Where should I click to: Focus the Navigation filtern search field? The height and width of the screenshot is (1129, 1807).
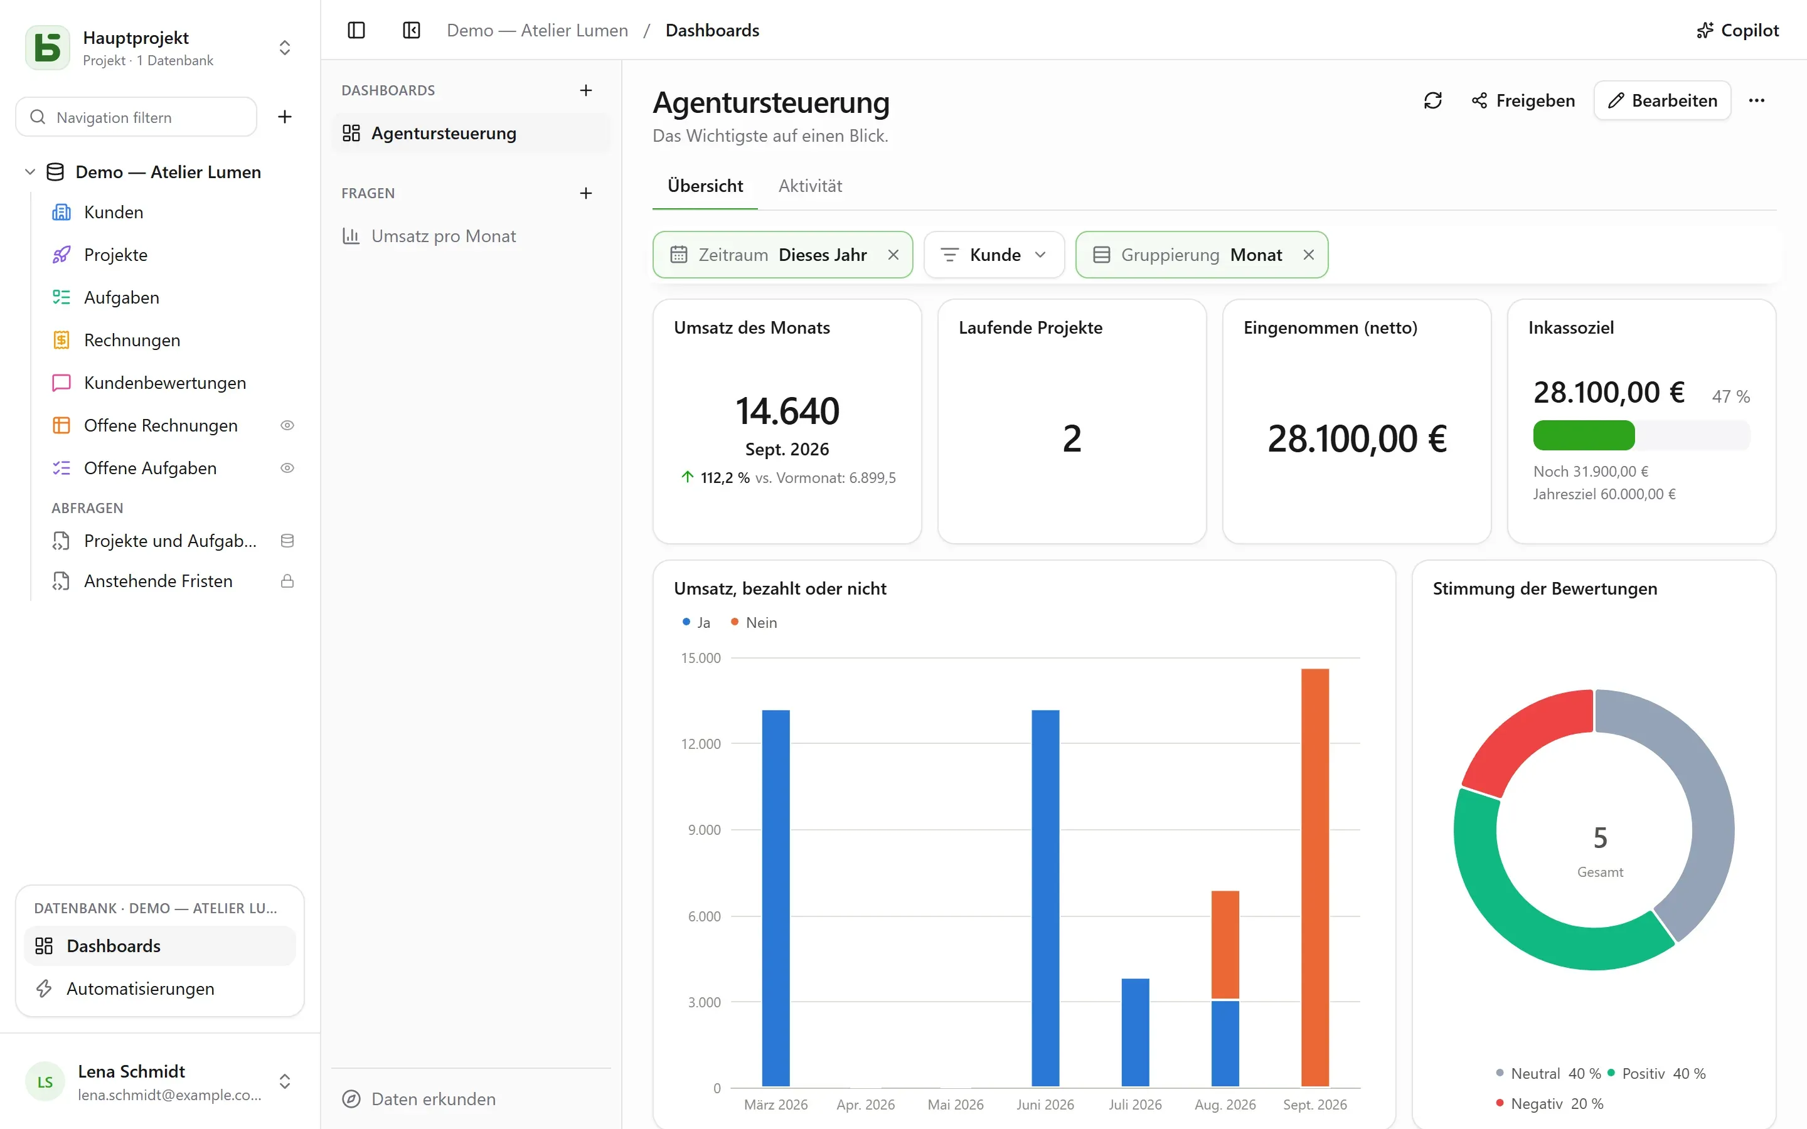[x=136, y=117]
